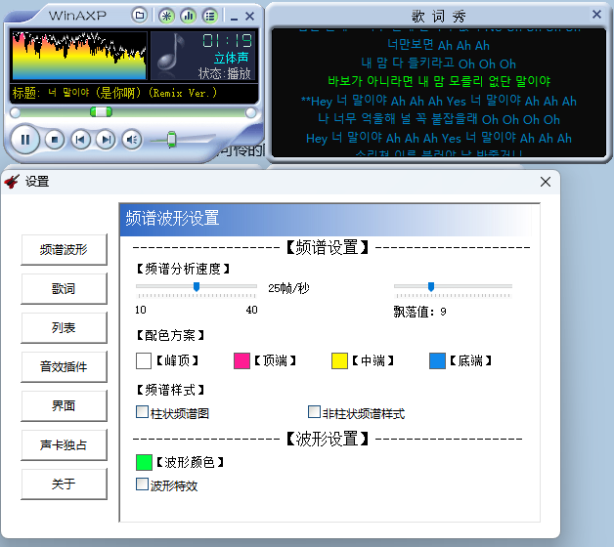Close the WinAXP player window

click(x=250, y=16)
